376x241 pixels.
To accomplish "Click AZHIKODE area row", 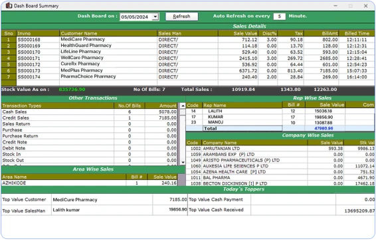I will coord(89,183).
